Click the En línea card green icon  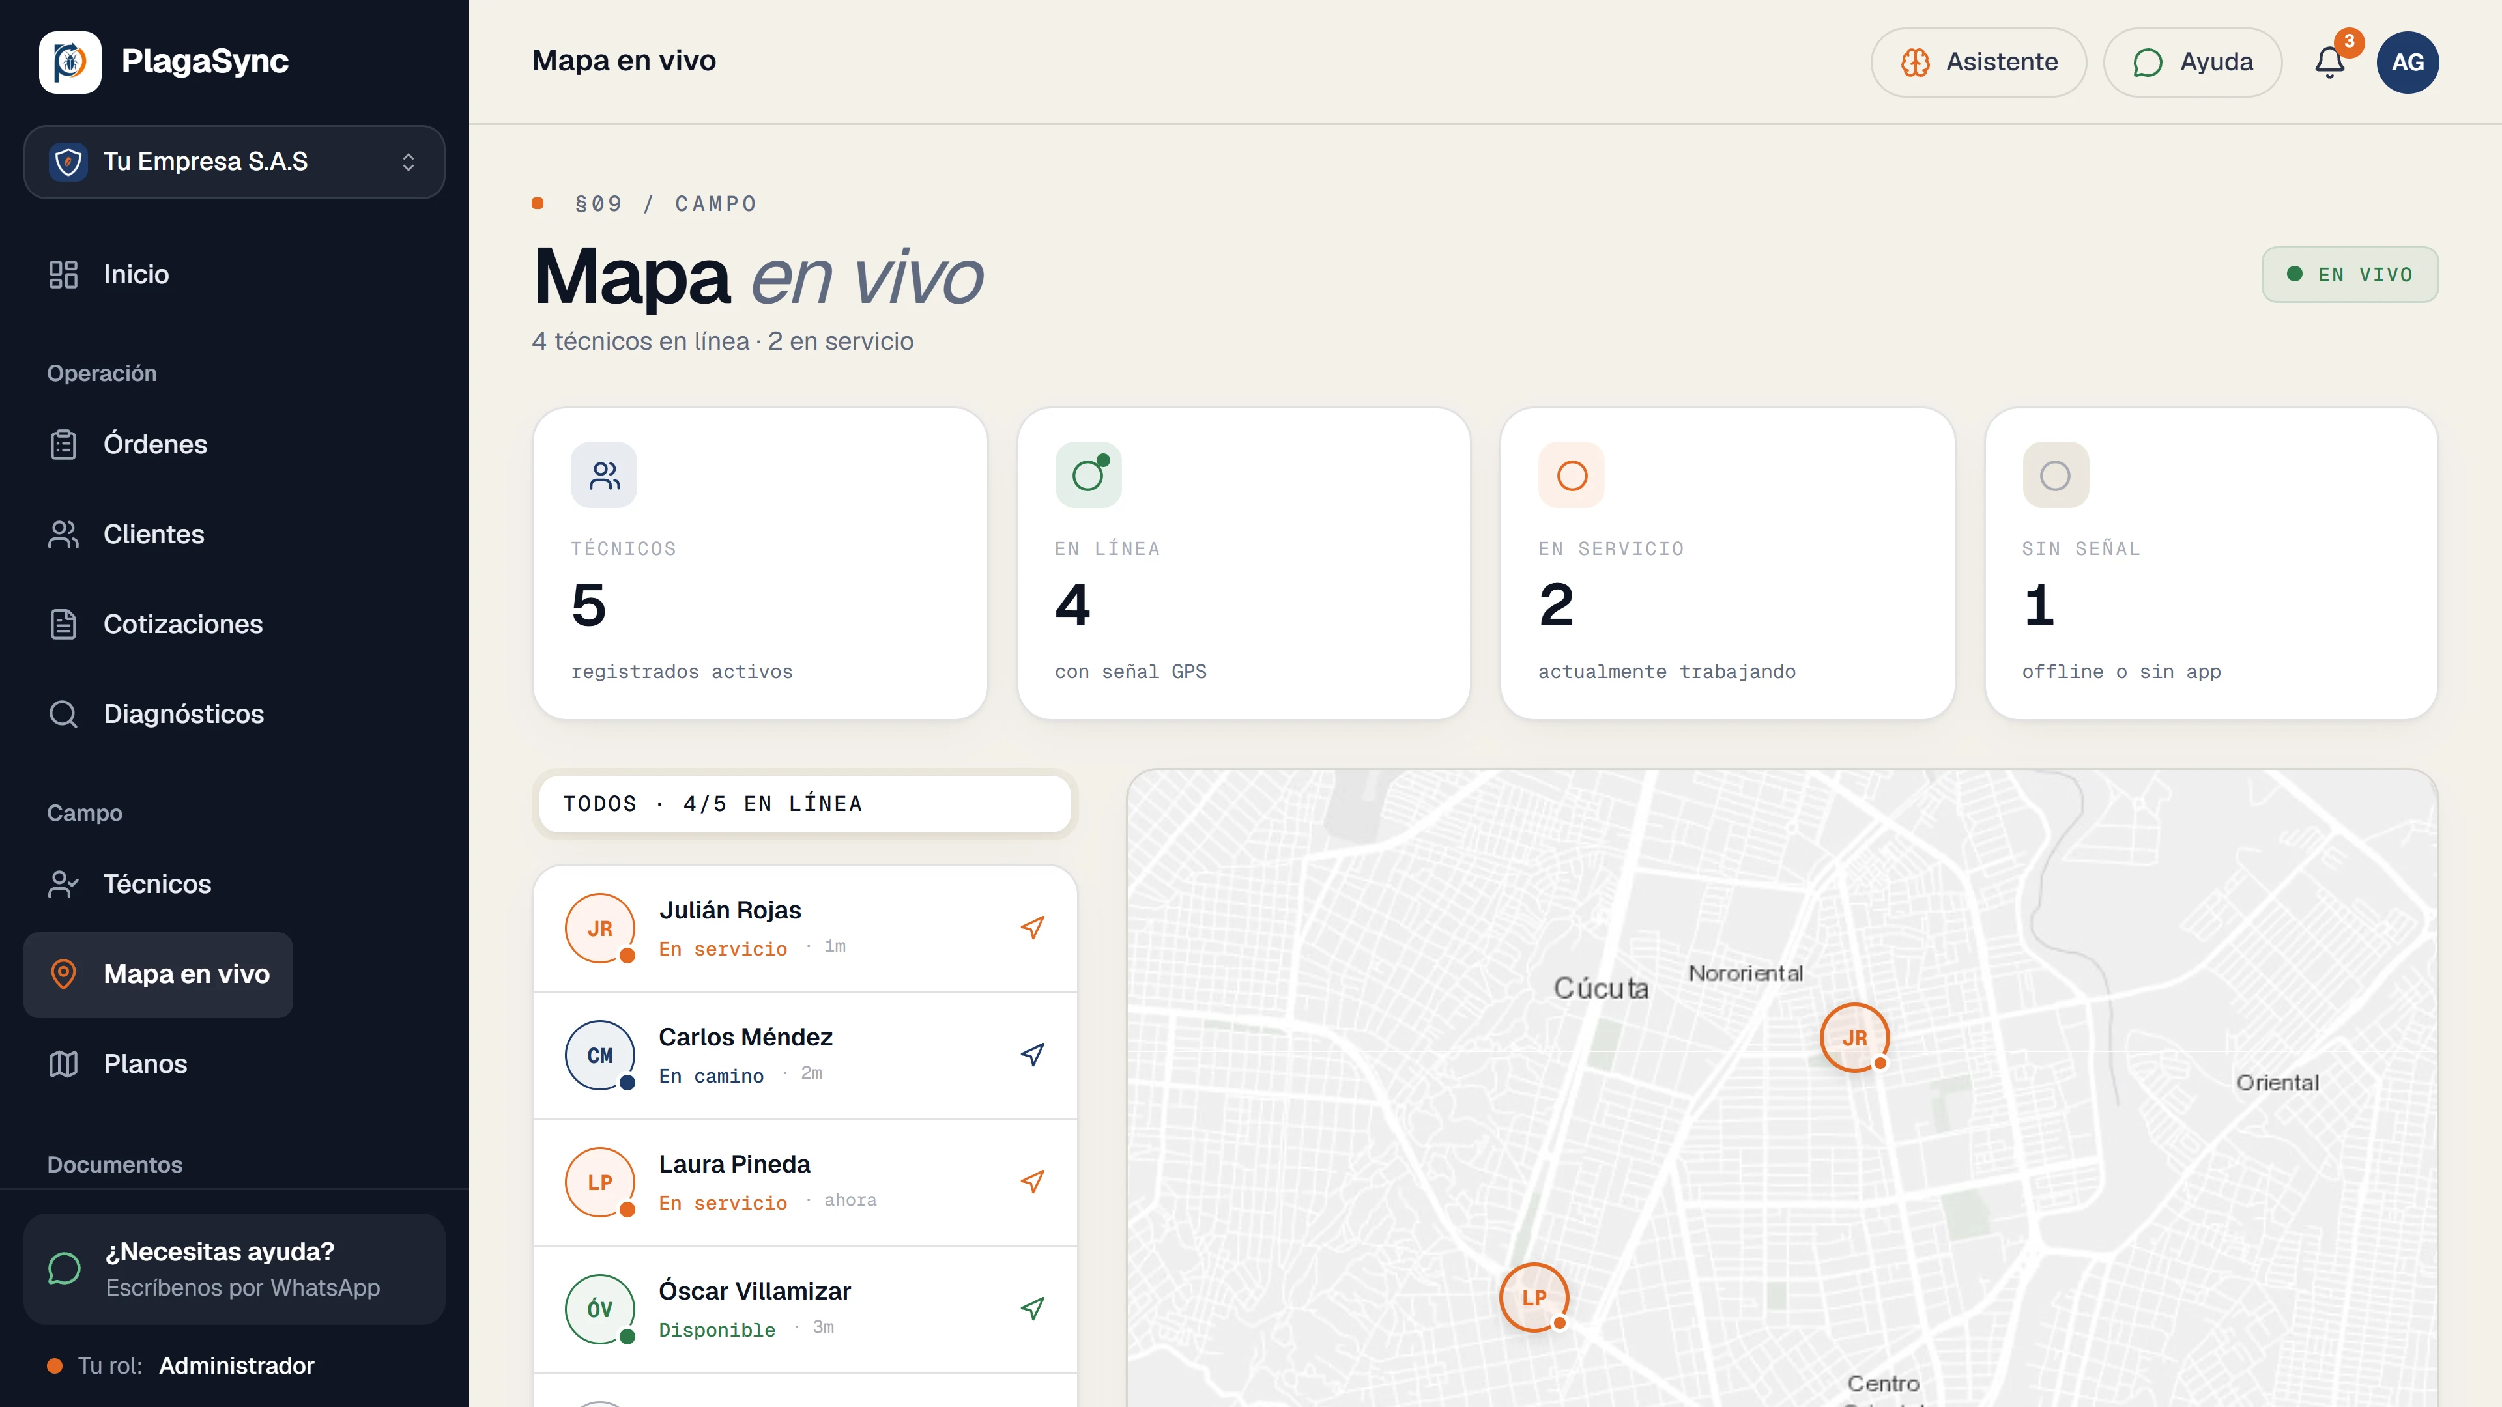coord(1088,476)
